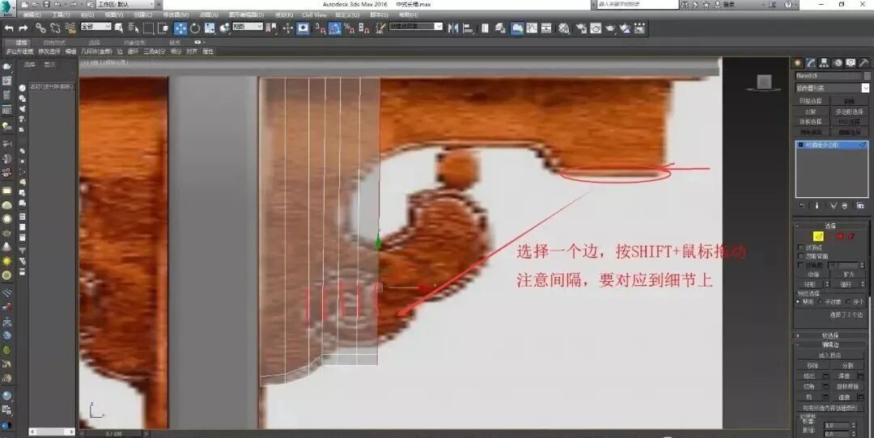Select 多个 preview selection radio button
Image resolution: width=874 pixels, height=438 pixels.
[848, 301]
